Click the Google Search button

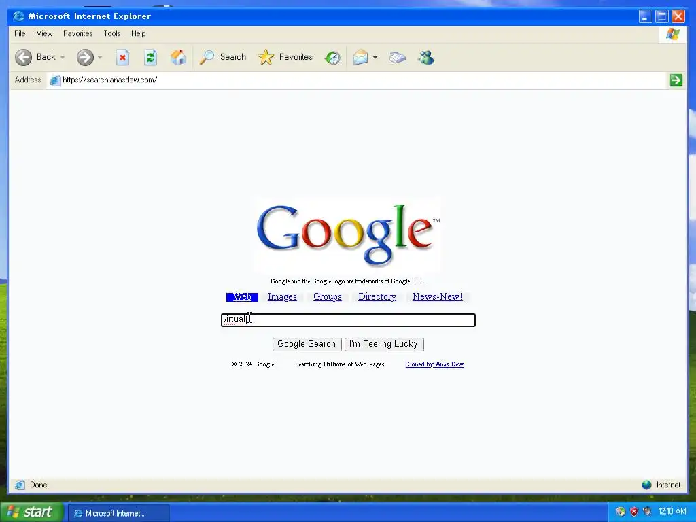coord(307,344)
